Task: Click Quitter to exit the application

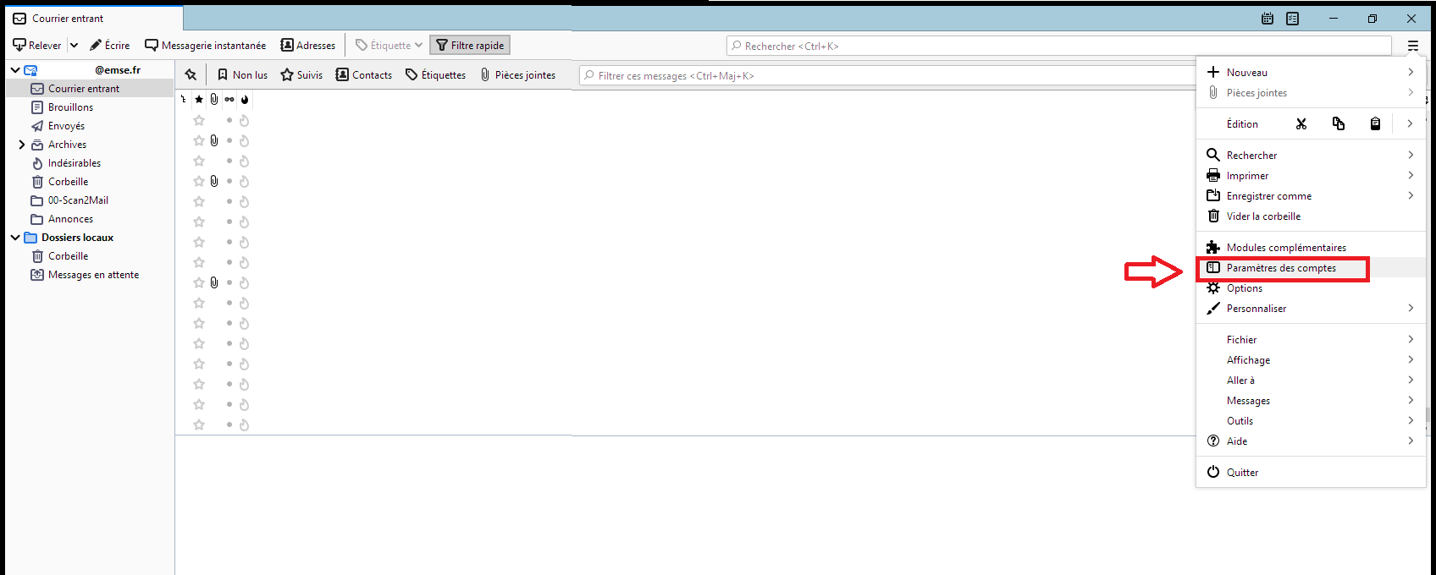Action: tap(1242, 473)
